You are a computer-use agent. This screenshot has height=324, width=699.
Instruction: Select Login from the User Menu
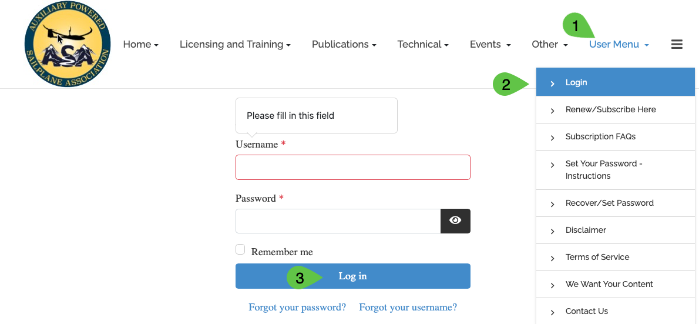pos(576,82)
